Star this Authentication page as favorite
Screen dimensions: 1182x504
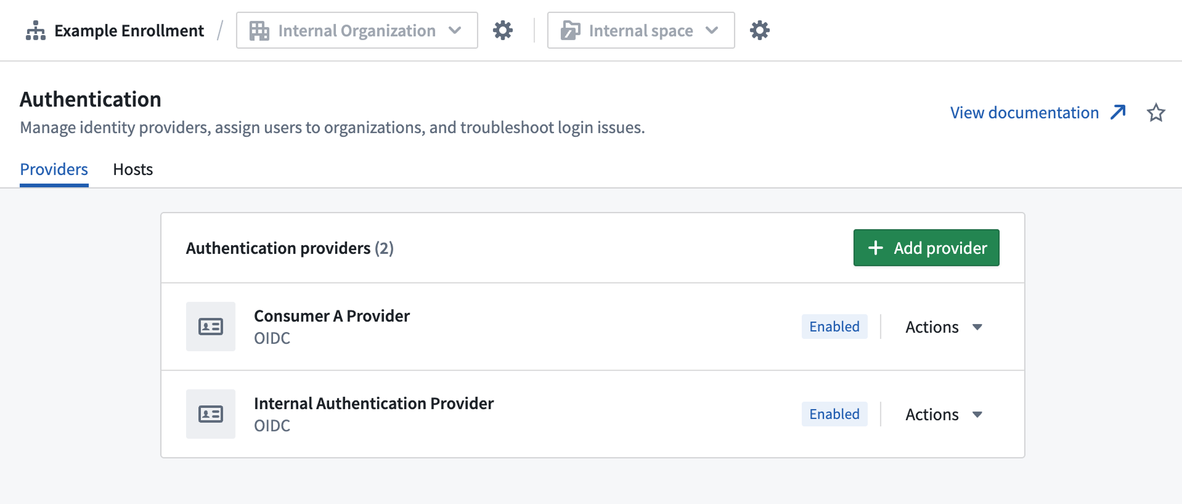(x=1156, y=113)
